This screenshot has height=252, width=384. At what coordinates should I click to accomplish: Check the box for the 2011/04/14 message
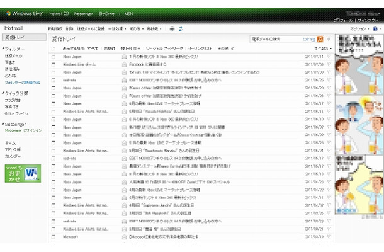[x=54, y=198]
